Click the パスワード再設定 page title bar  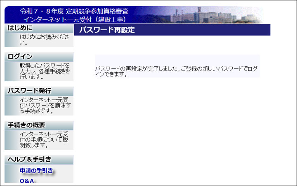[x=172, y=30]
